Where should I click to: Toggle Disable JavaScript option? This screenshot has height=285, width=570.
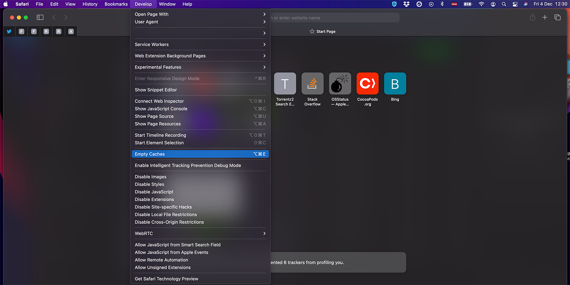[x=154, y=192]
